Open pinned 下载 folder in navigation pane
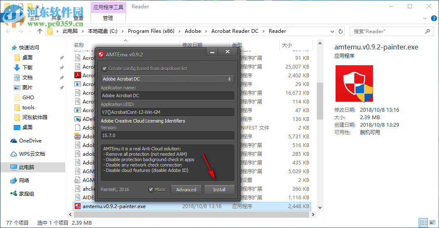Image resolution: width=439 pixels, height=228 pixels. pyautogui.click(x=27, y=68)
